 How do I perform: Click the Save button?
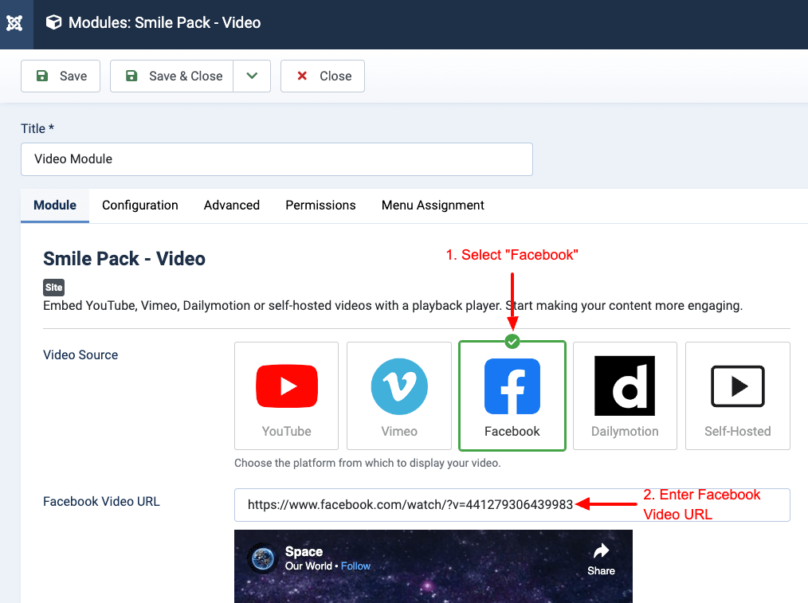click(x=61, y=76)
